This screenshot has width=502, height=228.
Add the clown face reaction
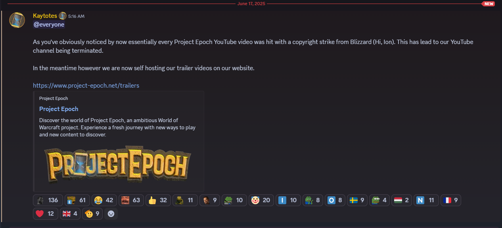pyautogui.click(x=261, y=200)
